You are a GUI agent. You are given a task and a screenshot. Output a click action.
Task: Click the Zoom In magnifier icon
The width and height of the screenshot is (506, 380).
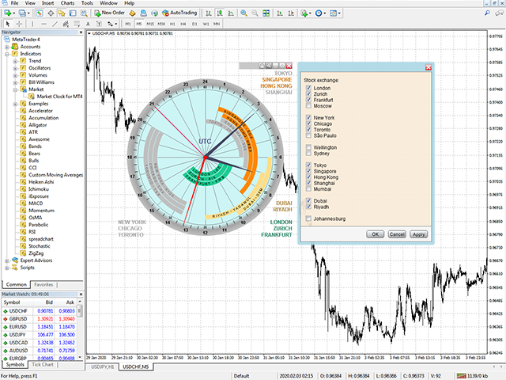click(x=244, y=13)
